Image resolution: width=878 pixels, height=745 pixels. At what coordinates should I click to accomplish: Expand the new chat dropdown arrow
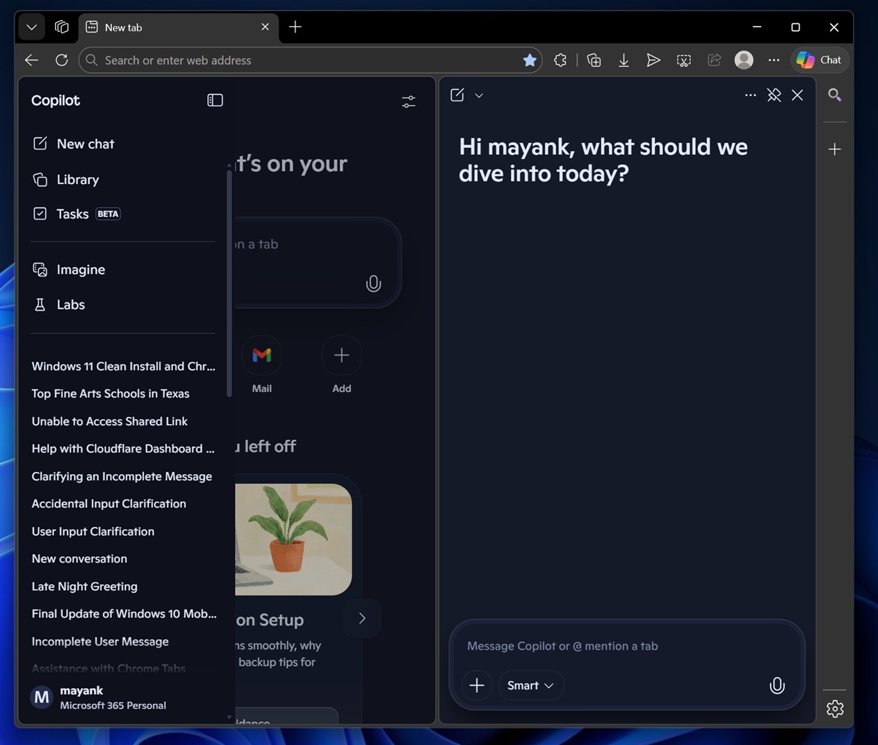pos(479,95)
